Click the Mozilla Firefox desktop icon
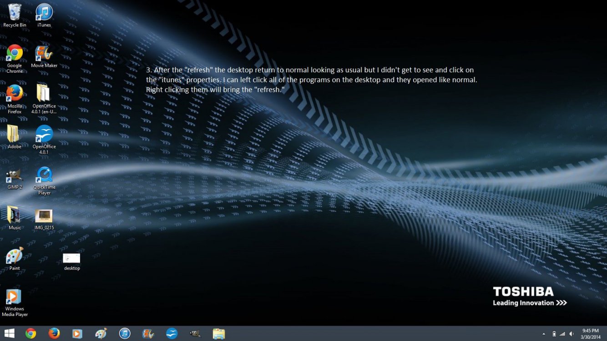This screenshot has width=607, height=341. (x=15, y=94)
